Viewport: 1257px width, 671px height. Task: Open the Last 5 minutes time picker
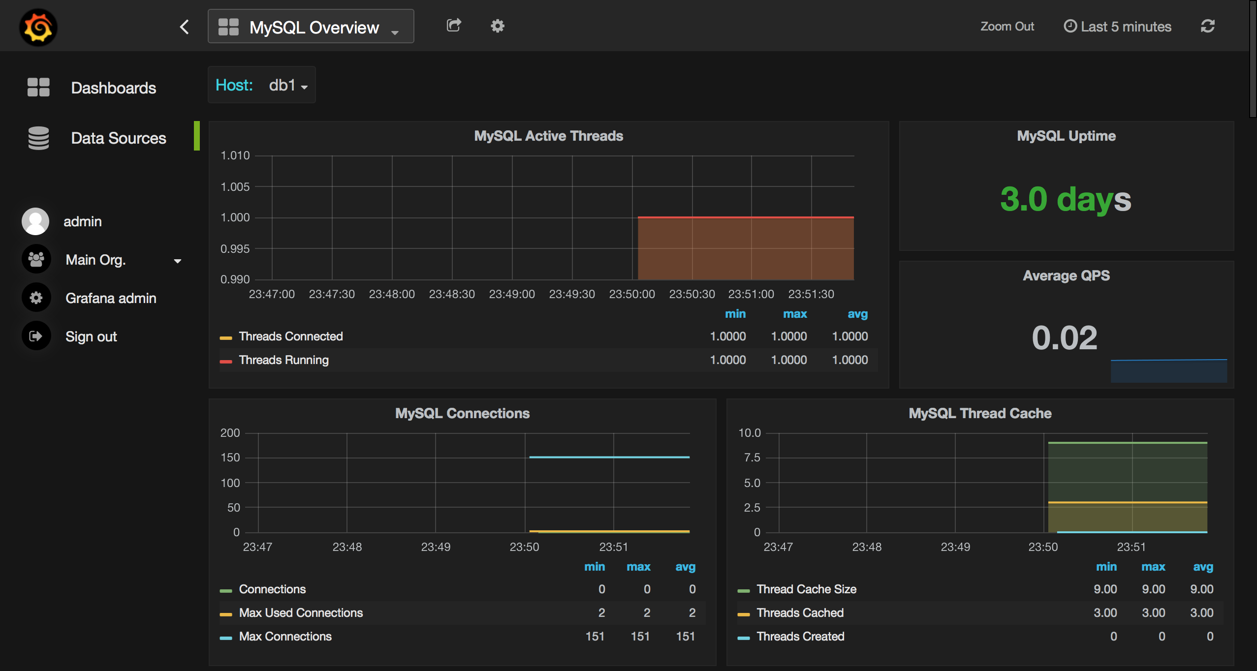point(1118,26)
